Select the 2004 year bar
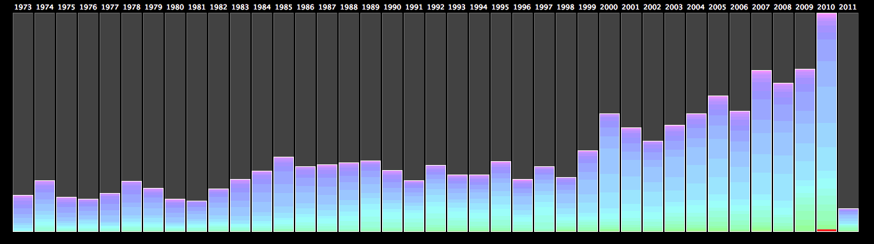The height and width of the screenshot is (244, 874). pos(696,173)
